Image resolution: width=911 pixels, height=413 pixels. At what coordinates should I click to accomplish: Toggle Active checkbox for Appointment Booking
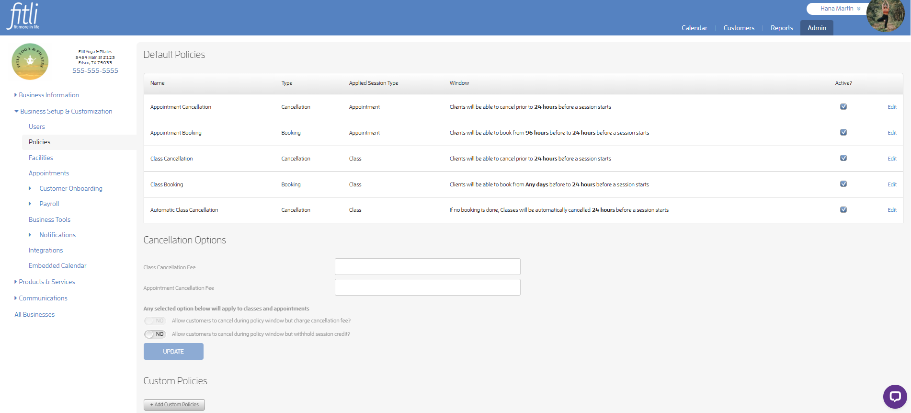tap(843, 132)
